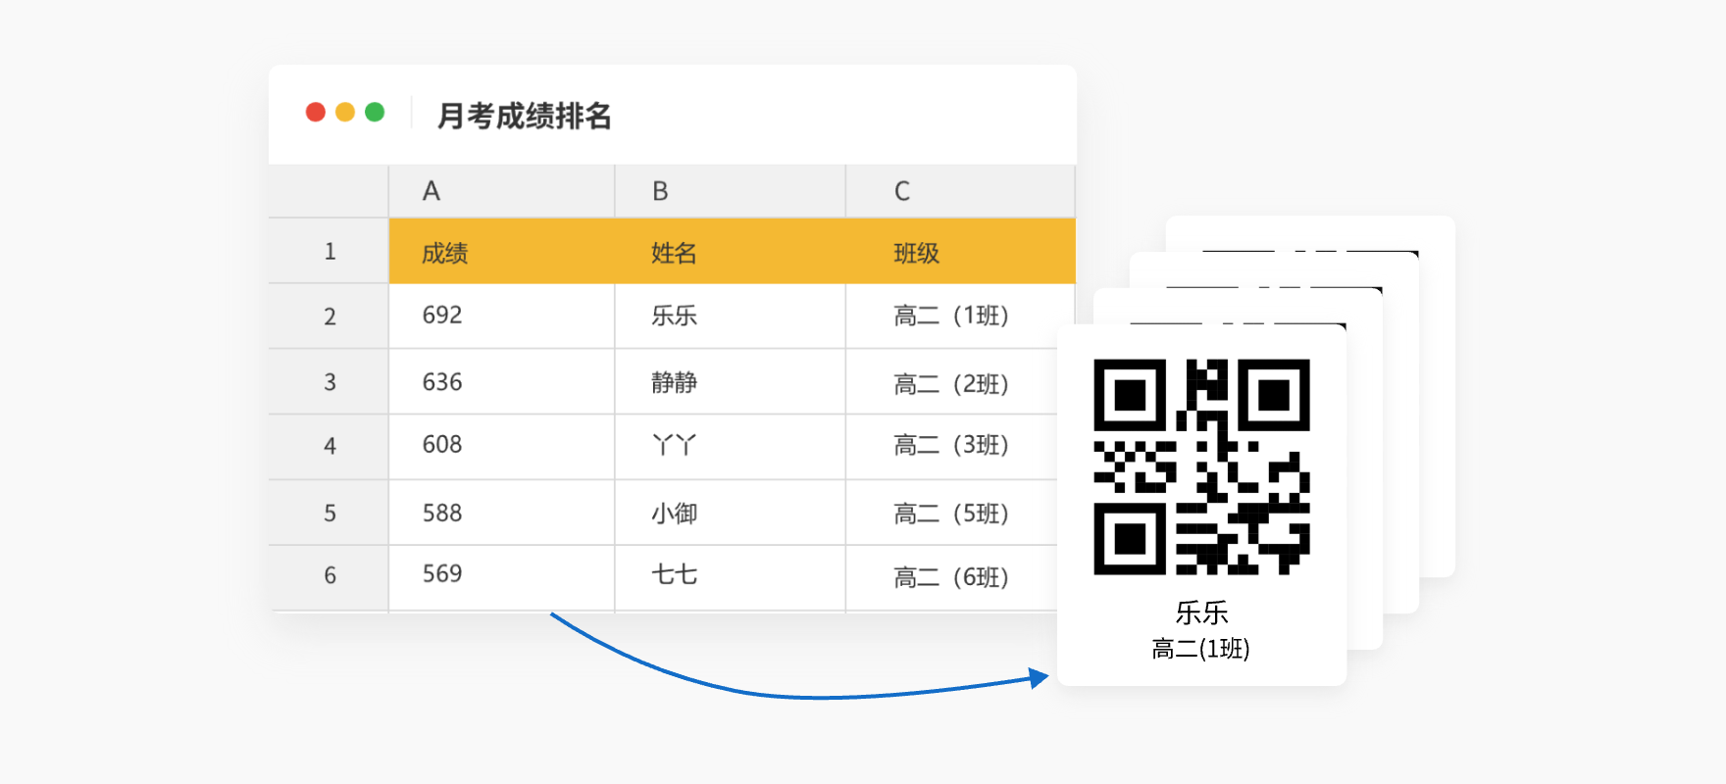Select column header C

point(960,191)
